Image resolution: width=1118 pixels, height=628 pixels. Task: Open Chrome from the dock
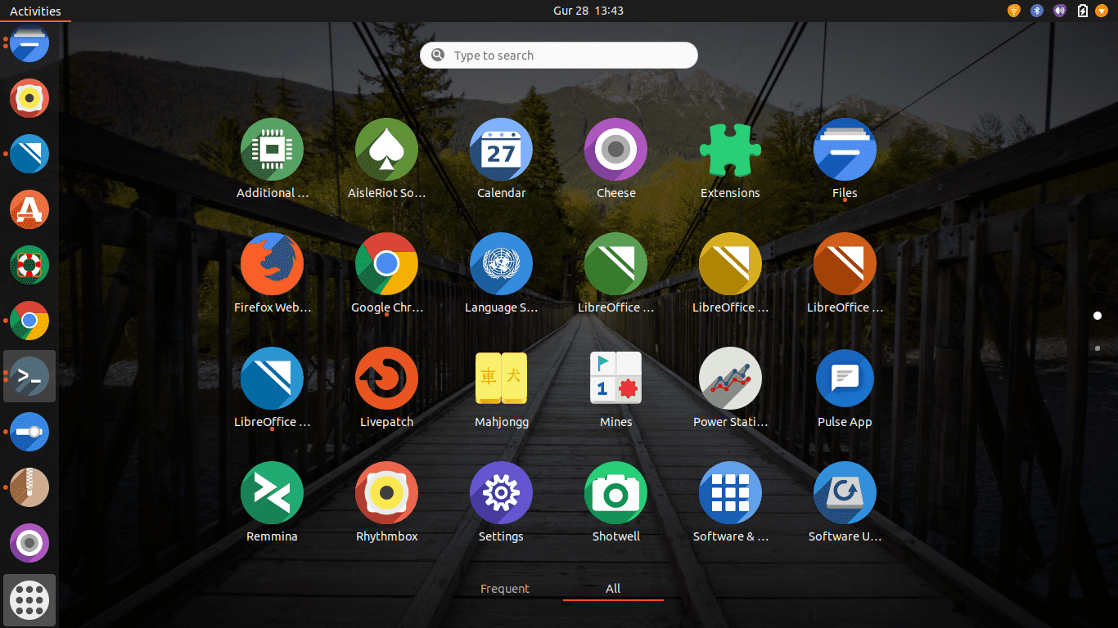(29, 321)
